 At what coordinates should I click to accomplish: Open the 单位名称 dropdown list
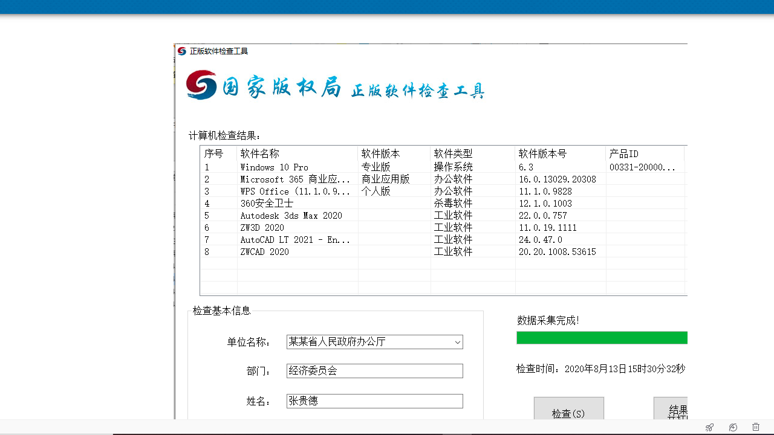[x=458, y=342]
